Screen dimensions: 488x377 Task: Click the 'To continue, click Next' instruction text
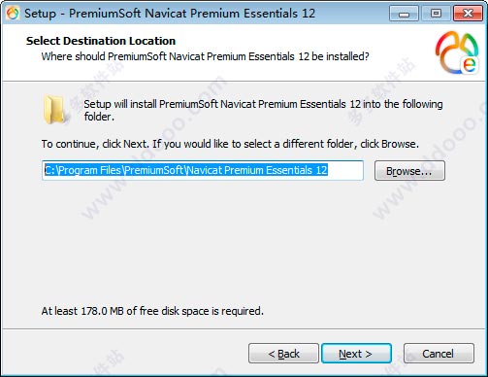230,144
